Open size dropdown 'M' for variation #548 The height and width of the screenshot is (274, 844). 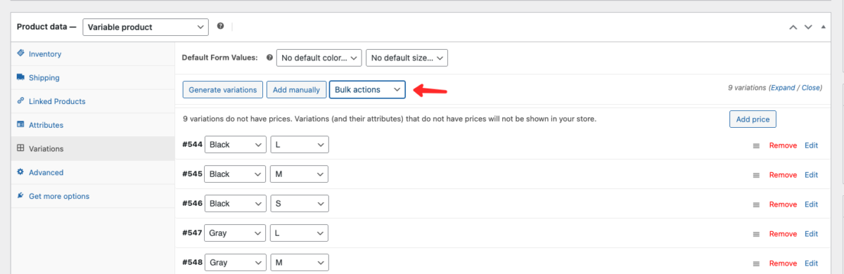pos(300,263)
